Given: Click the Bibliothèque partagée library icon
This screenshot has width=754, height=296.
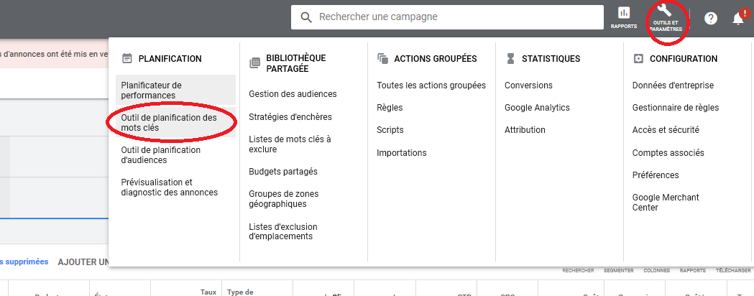Looking at the screenshot, I should point(254,63).
